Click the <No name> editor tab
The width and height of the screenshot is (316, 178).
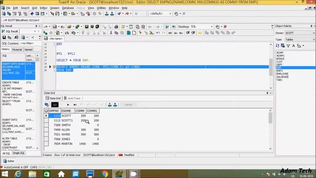[x=54, y=39]
